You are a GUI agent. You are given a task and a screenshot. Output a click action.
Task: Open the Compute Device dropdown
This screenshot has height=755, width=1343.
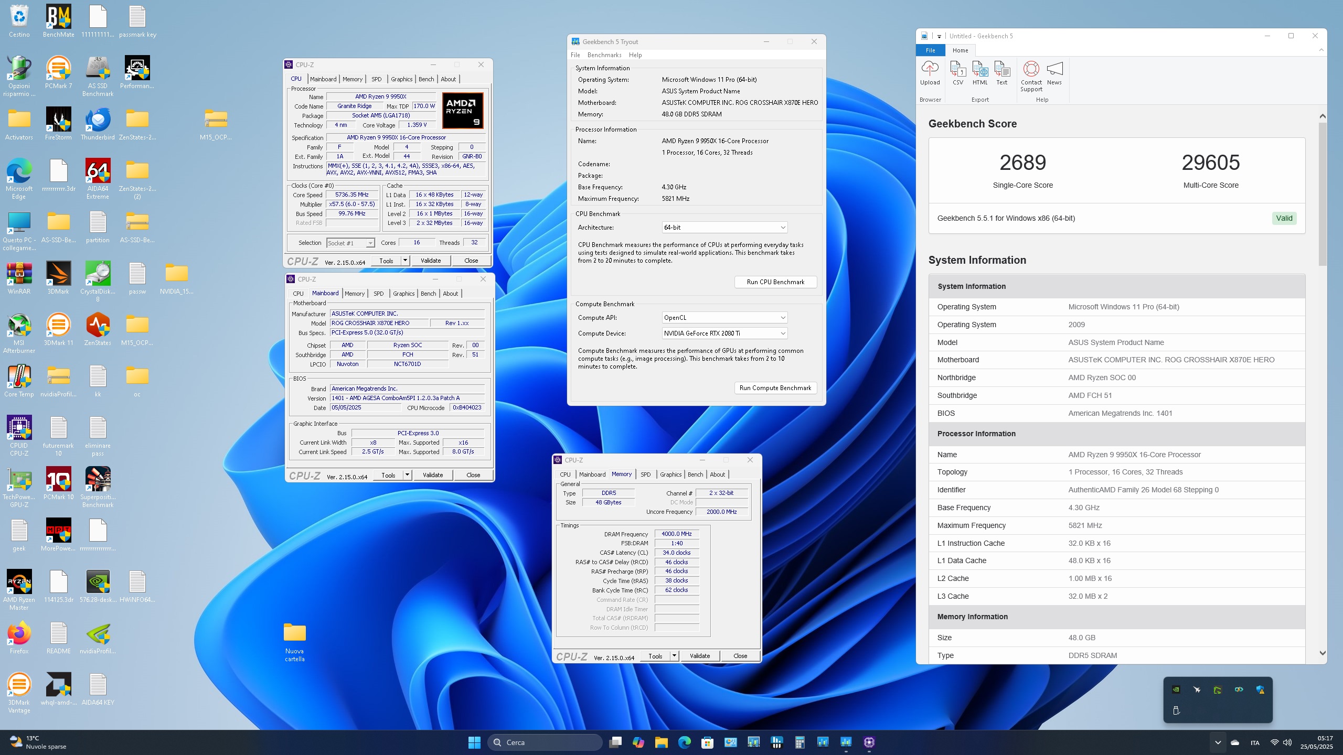724,333
